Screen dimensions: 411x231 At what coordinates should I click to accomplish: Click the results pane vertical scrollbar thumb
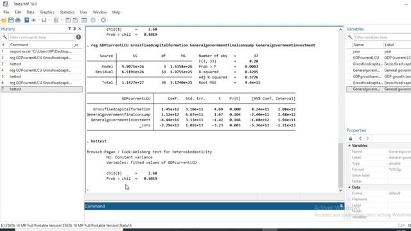pos(340,166)
